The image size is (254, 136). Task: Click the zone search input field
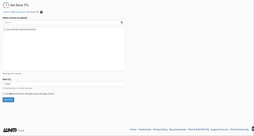pos(61,22)
